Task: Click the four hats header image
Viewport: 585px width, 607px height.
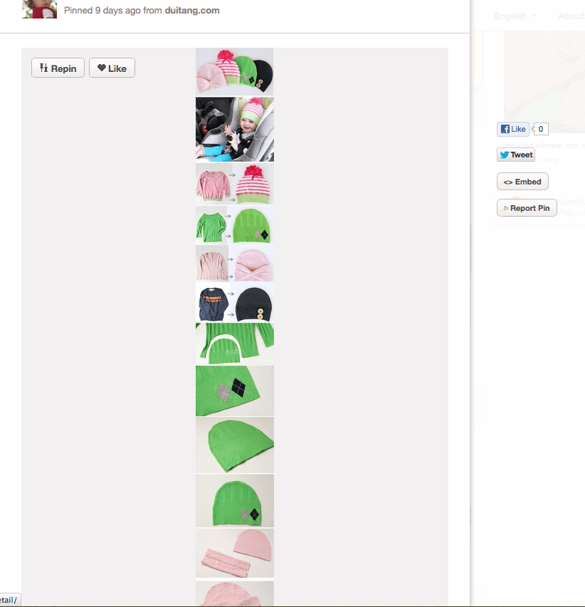Action: tap(235, 72)
